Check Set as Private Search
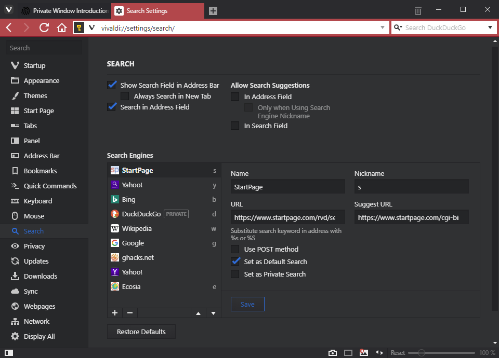 coord(235,274)
